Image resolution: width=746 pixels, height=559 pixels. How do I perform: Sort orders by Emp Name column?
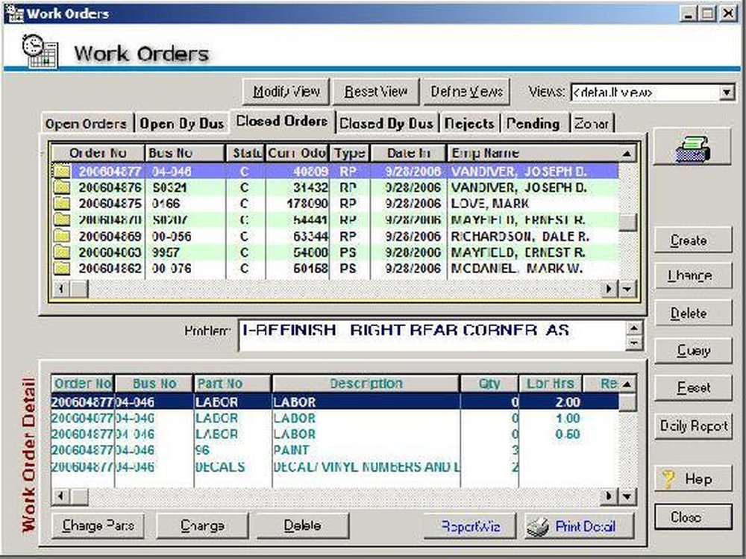point(533,153)
